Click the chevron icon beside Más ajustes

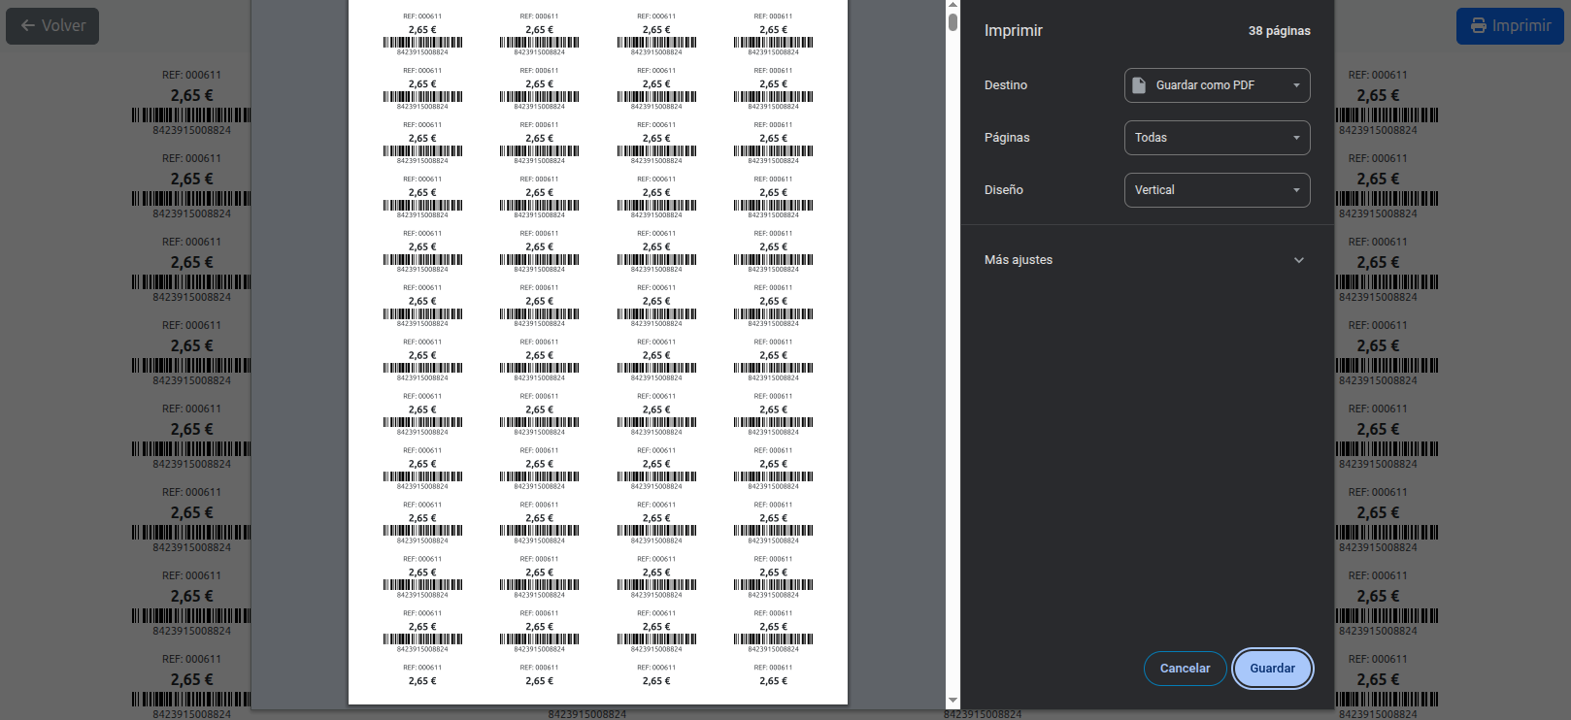(1298, 260)
